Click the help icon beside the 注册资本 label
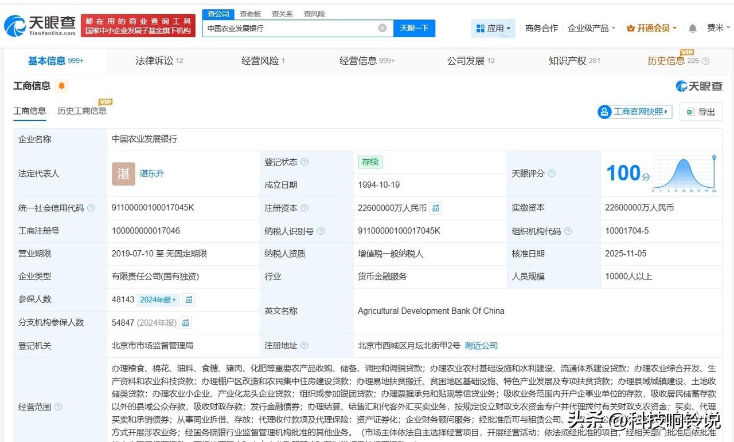The image size is (734, 442). 304,208
